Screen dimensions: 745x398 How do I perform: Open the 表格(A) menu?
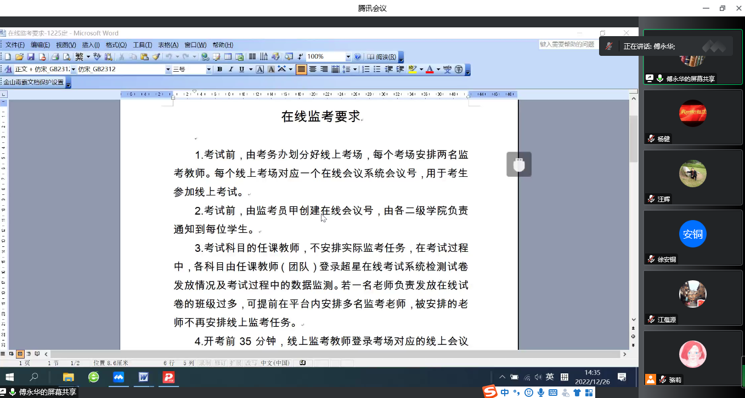168,45
